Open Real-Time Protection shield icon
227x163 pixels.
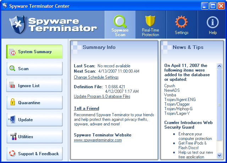tap(150, 21)
